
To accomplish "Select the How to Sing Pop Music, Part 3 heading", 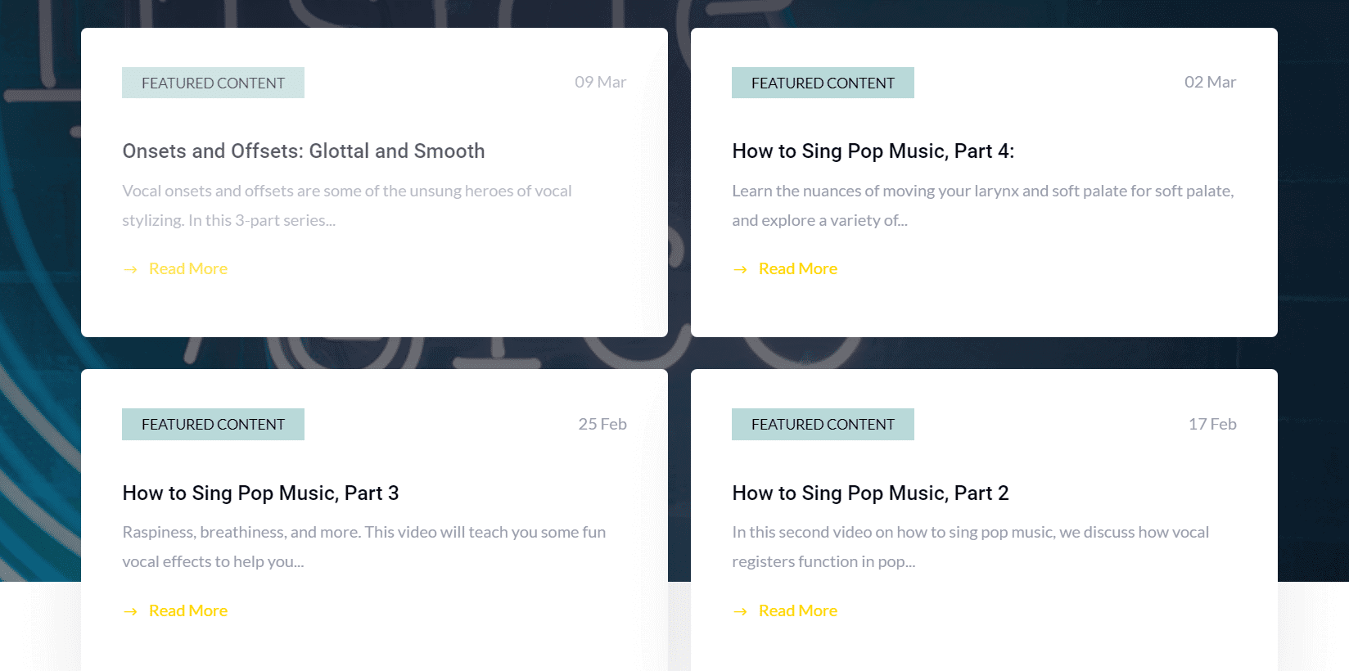I will tap(260, 493).
